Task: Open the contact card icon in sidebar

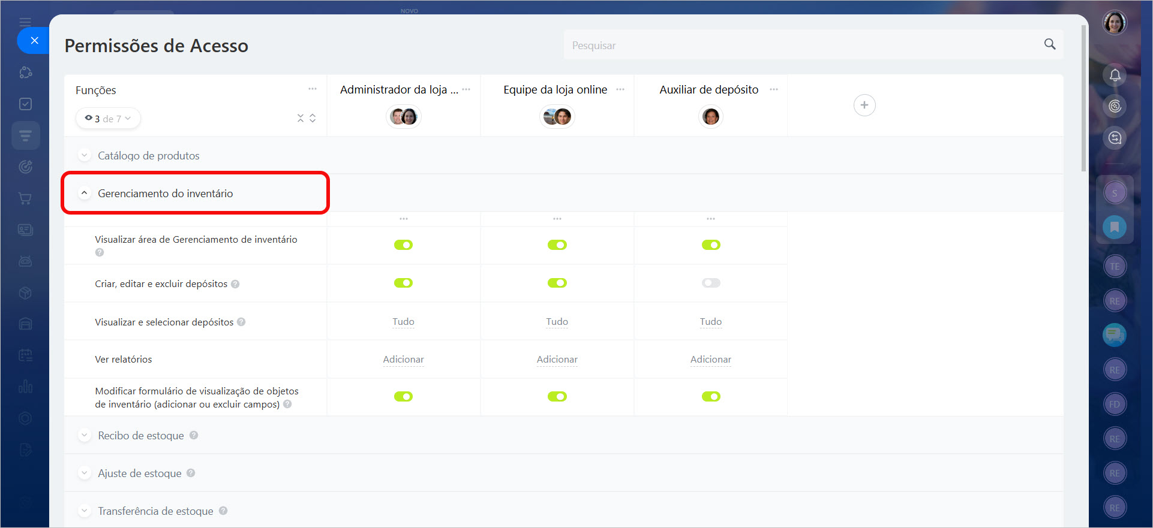Action: pyautogui.click(x=25, y=230)
